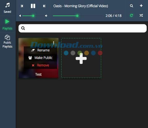
Task: Choose Remove from playlist menu
Action: pos(41,65)
